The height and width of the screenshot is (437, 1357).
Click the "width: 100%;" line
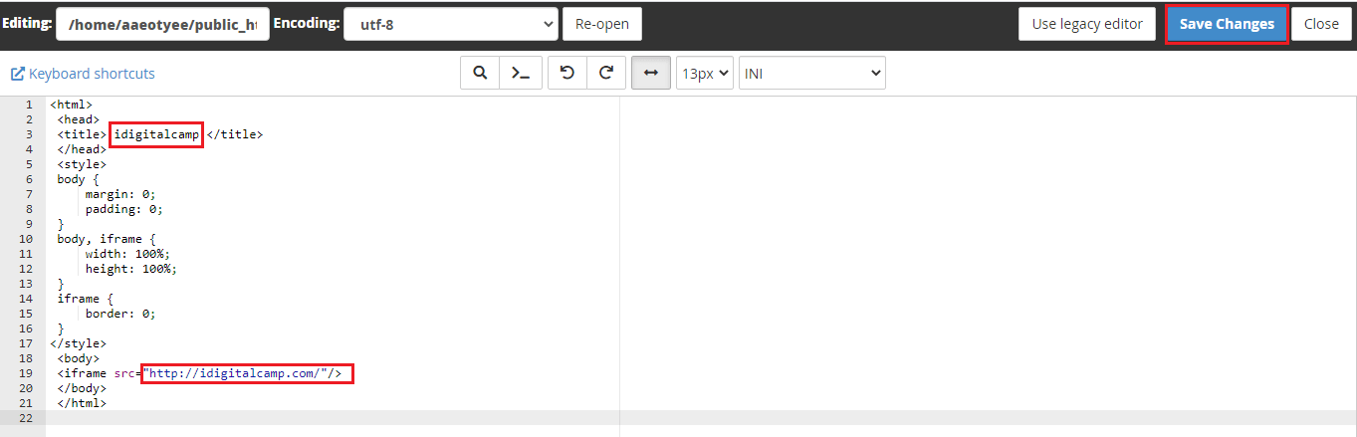pos(127,254)
